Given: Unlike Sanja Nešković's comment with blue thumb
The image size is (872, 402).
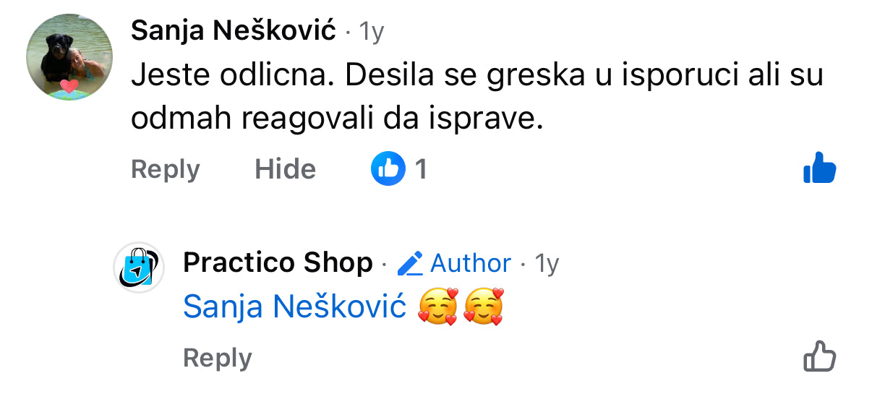Looking at the screenshot, I should (819, 168).
